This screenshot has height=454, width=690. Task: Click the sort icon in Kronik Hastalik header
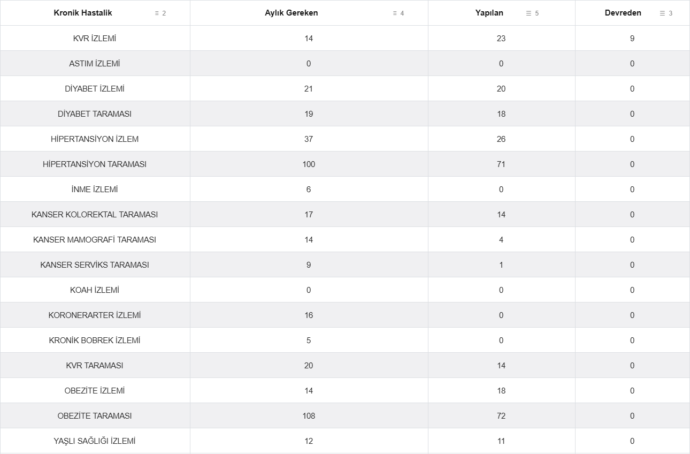point(157,13)
